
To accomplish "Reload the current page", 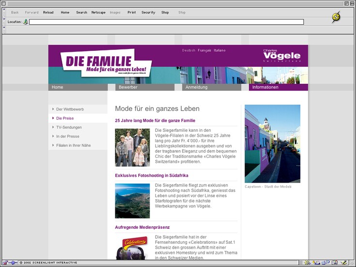I will tap(48, 13).
